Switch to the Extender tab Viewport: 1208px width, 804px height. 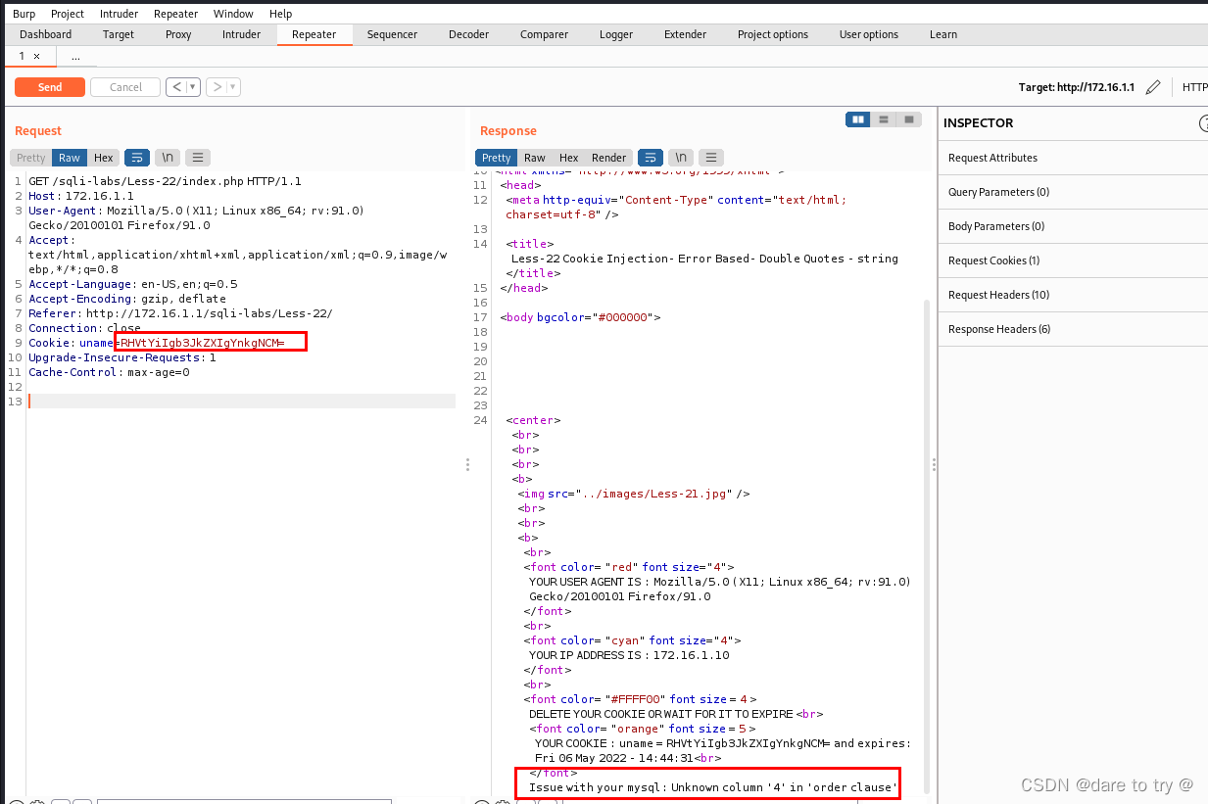coord(685,34)
